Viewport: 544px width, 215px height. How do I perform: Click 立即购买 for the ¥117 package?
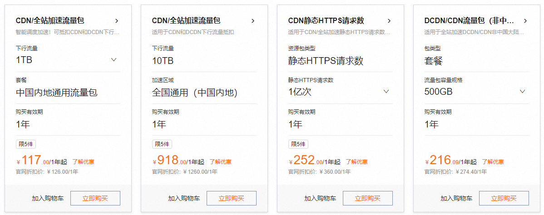[95, 198]
